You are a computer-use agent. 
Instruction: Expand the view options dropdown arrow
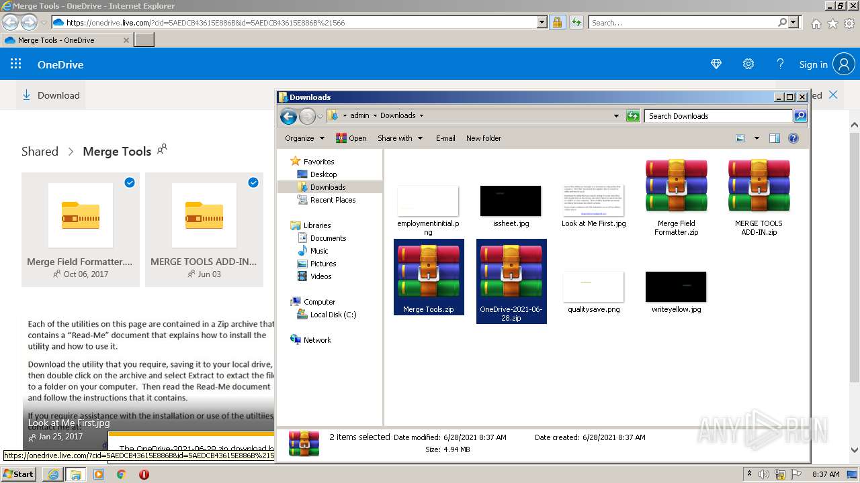[x=757, y=138]
